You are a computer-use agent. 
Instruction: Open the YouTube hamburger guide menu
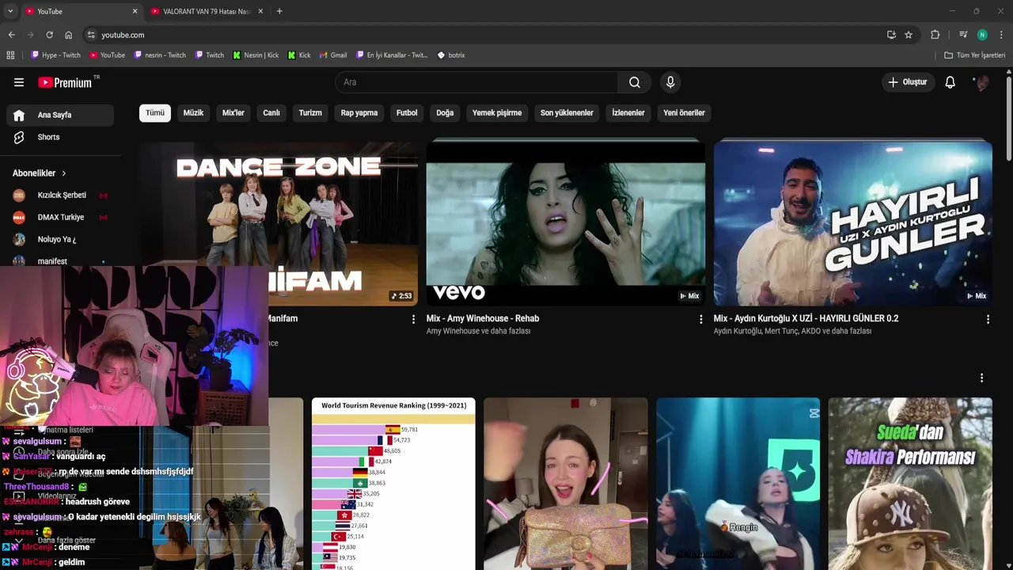(19, 82)
